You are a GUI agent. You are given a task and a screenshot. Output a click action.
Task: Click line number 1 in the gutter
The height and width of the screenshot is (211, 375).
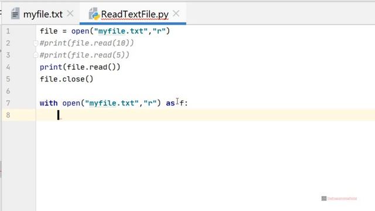click(x=8, y=31)
